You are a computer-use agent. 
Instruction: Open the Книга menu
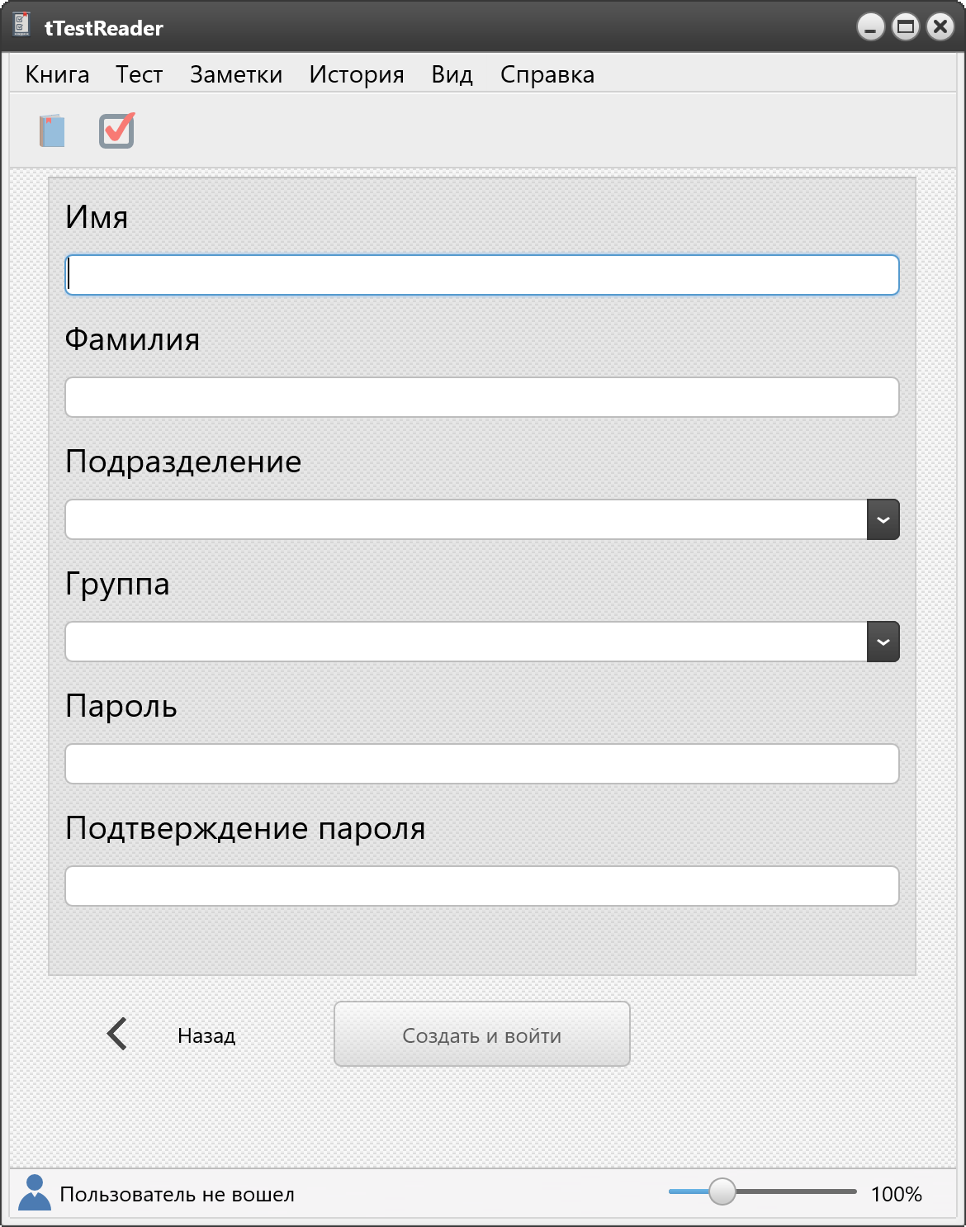point(57,74)
